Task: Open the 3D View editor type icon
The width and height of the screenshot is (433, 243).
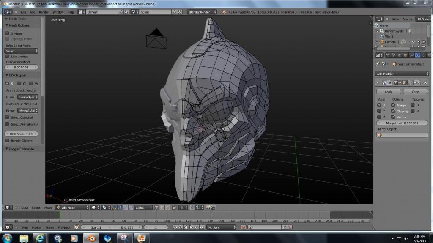Action: point(8,208)
